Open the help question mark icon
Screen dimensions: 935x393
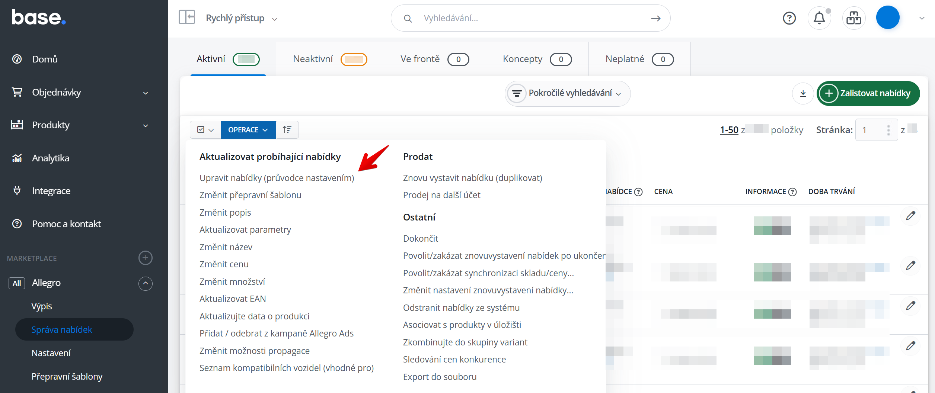(x=789, y=18)
